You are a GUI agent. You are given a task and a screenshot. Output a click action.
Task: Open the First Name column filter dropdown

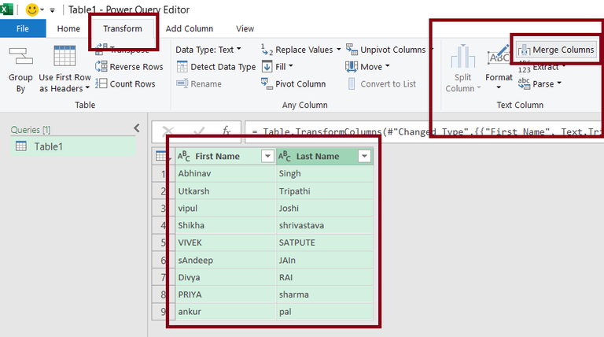point(267,156)
